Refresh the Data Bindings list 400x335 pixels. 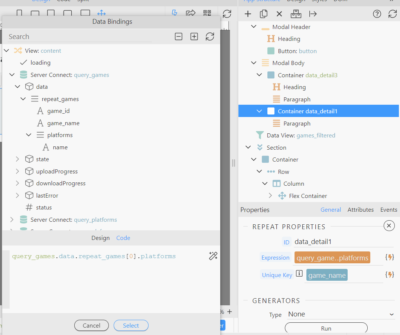[x=210, y=36]
